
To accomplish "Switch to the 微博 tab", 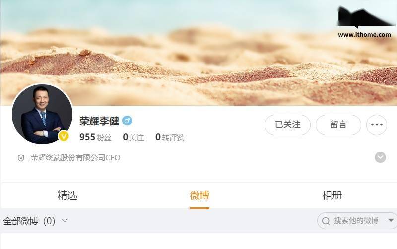I will [199, 195].
